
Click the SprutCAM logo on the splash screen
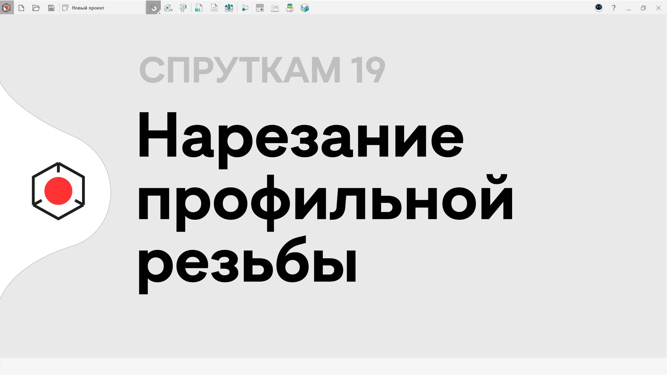59,191
